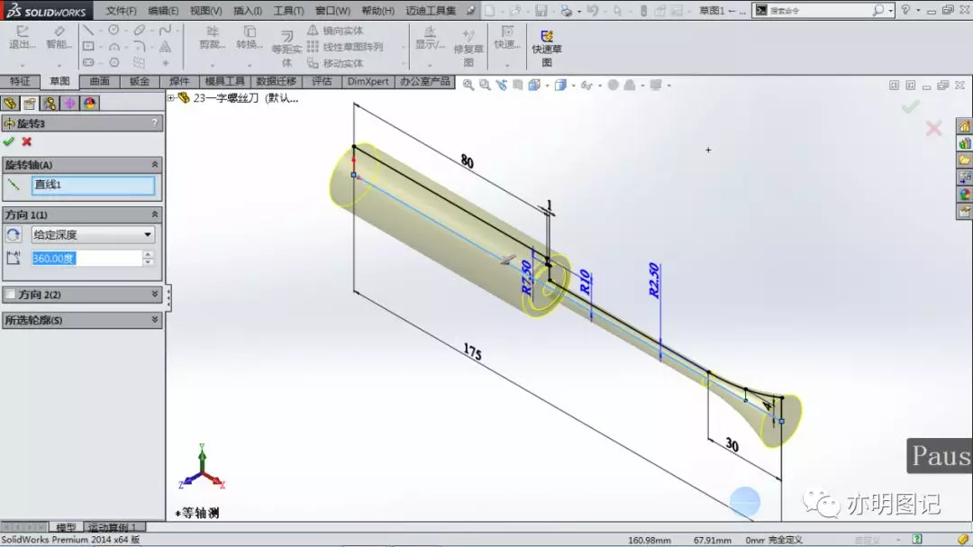Open the DisplayManager tab icon
The height and width of the screenshot is (547, 973).
89,103
